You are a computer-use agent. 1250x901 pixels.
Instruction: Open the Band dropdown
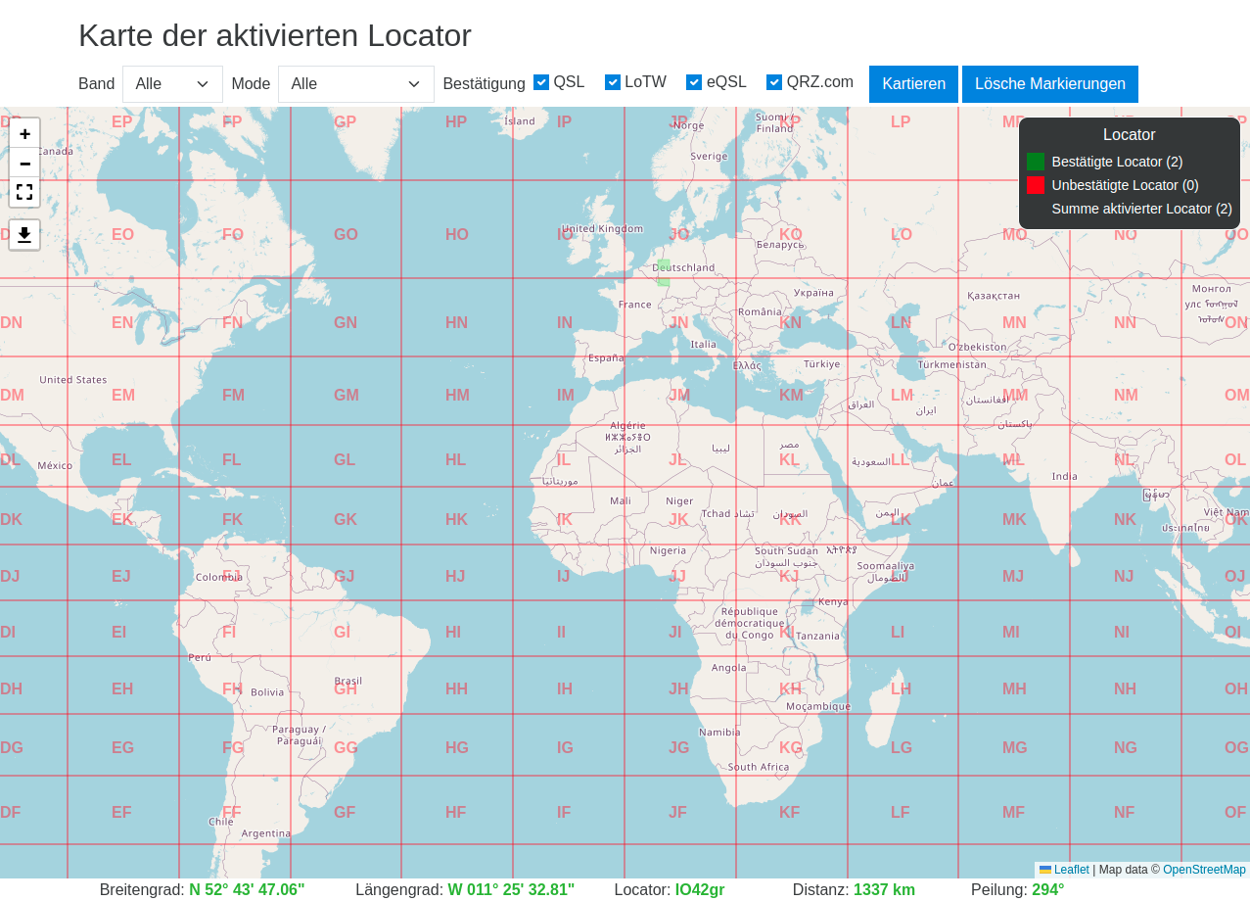point(172,84)
